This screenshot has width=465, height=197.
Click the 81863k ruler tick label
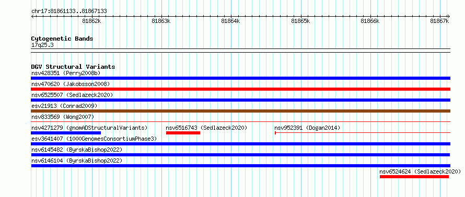click(x=161, y=21)
